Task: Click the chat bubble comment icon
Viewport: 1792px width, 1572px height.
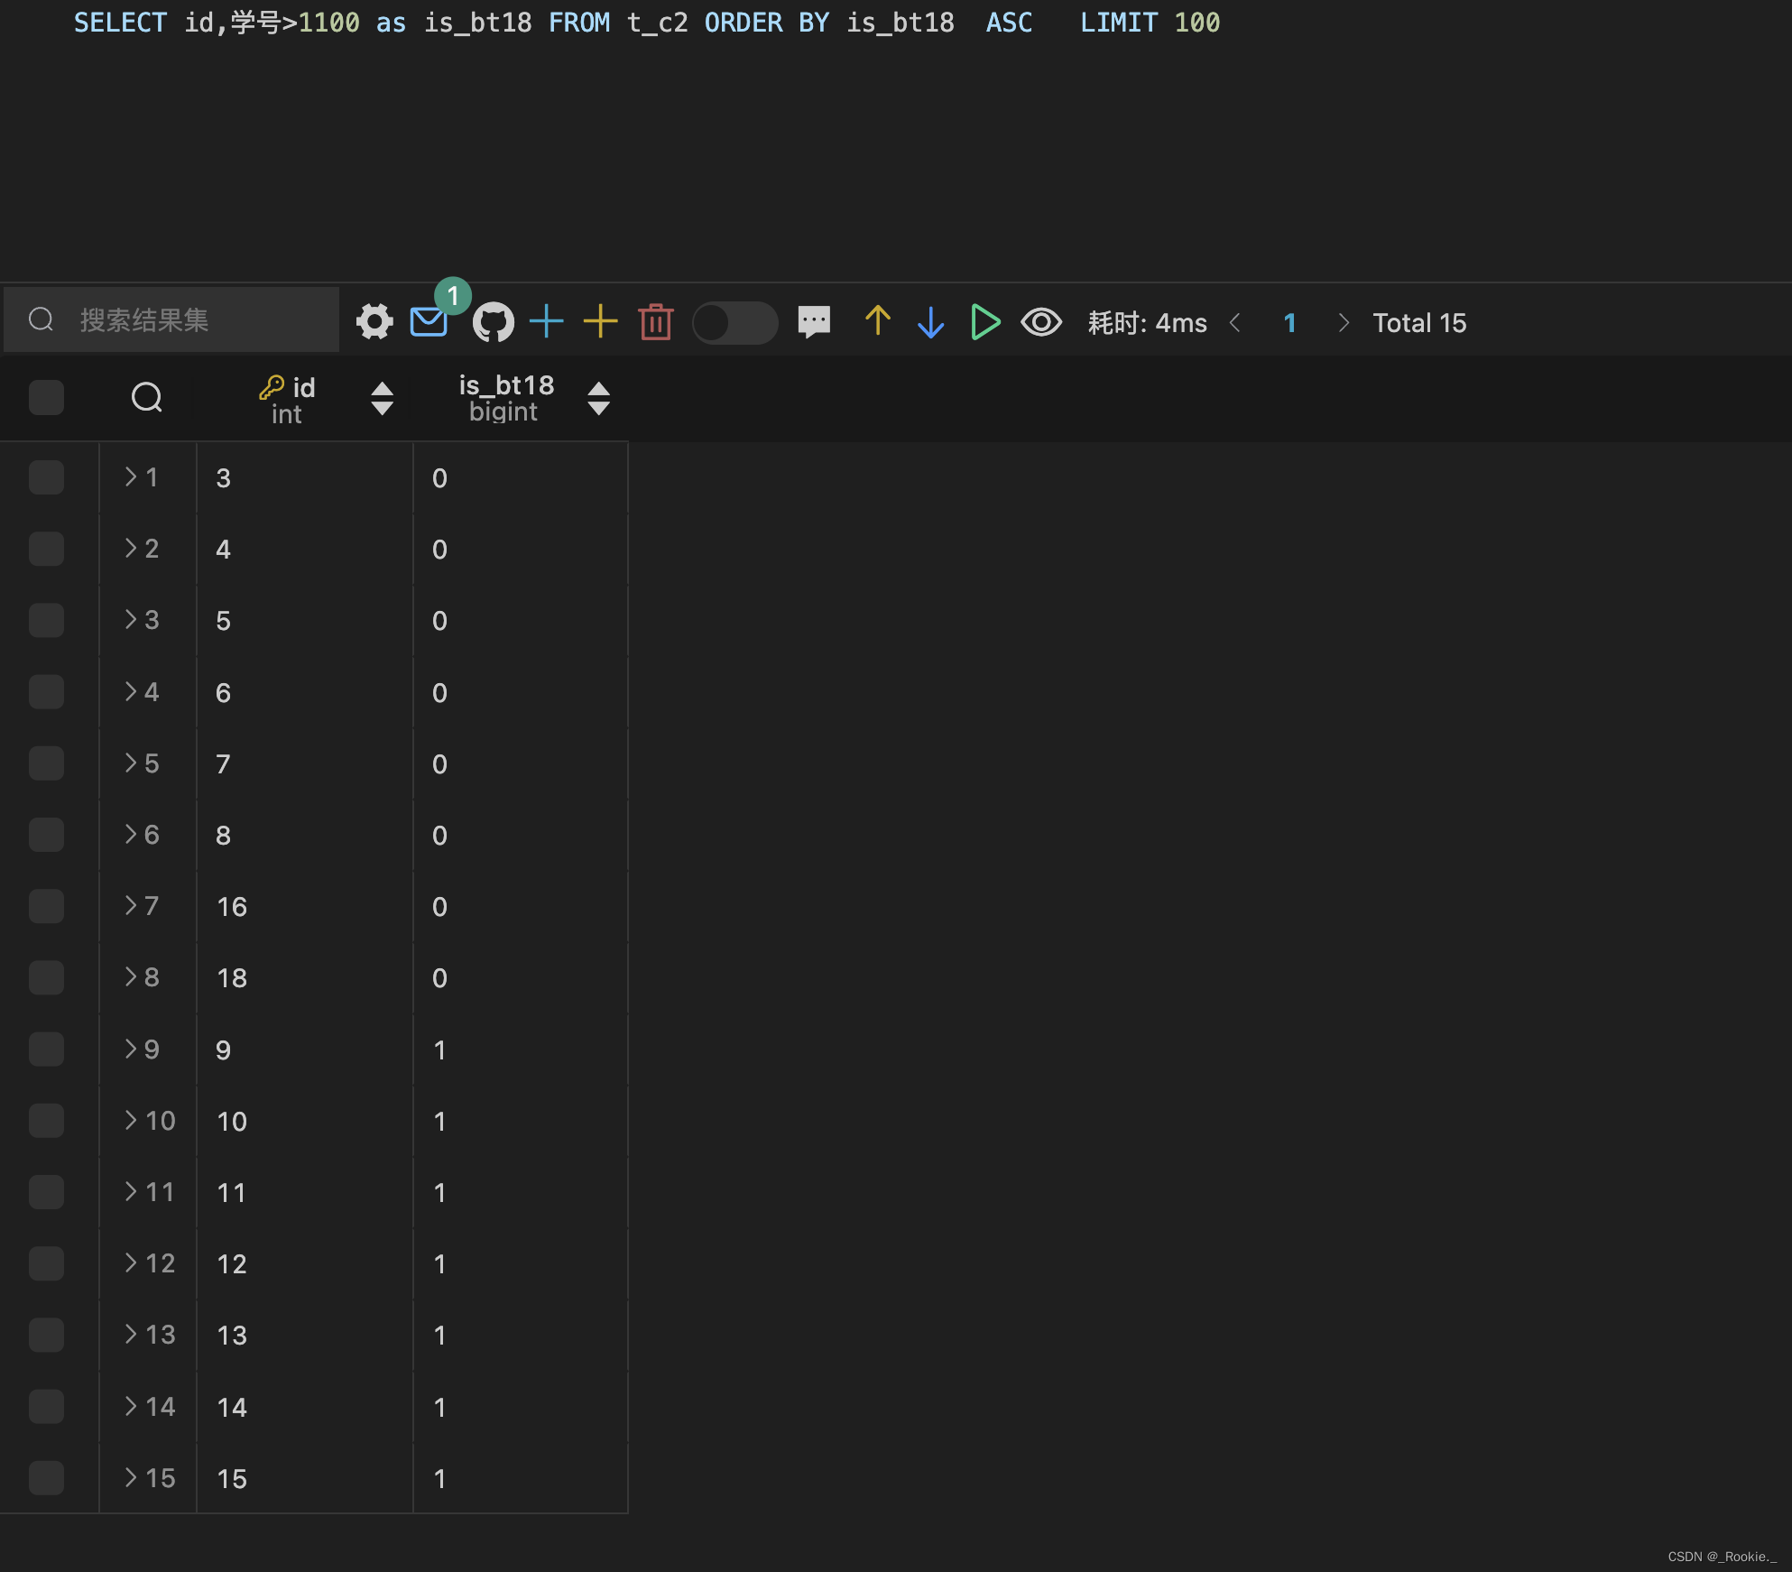Action: [x=814, y=322]
